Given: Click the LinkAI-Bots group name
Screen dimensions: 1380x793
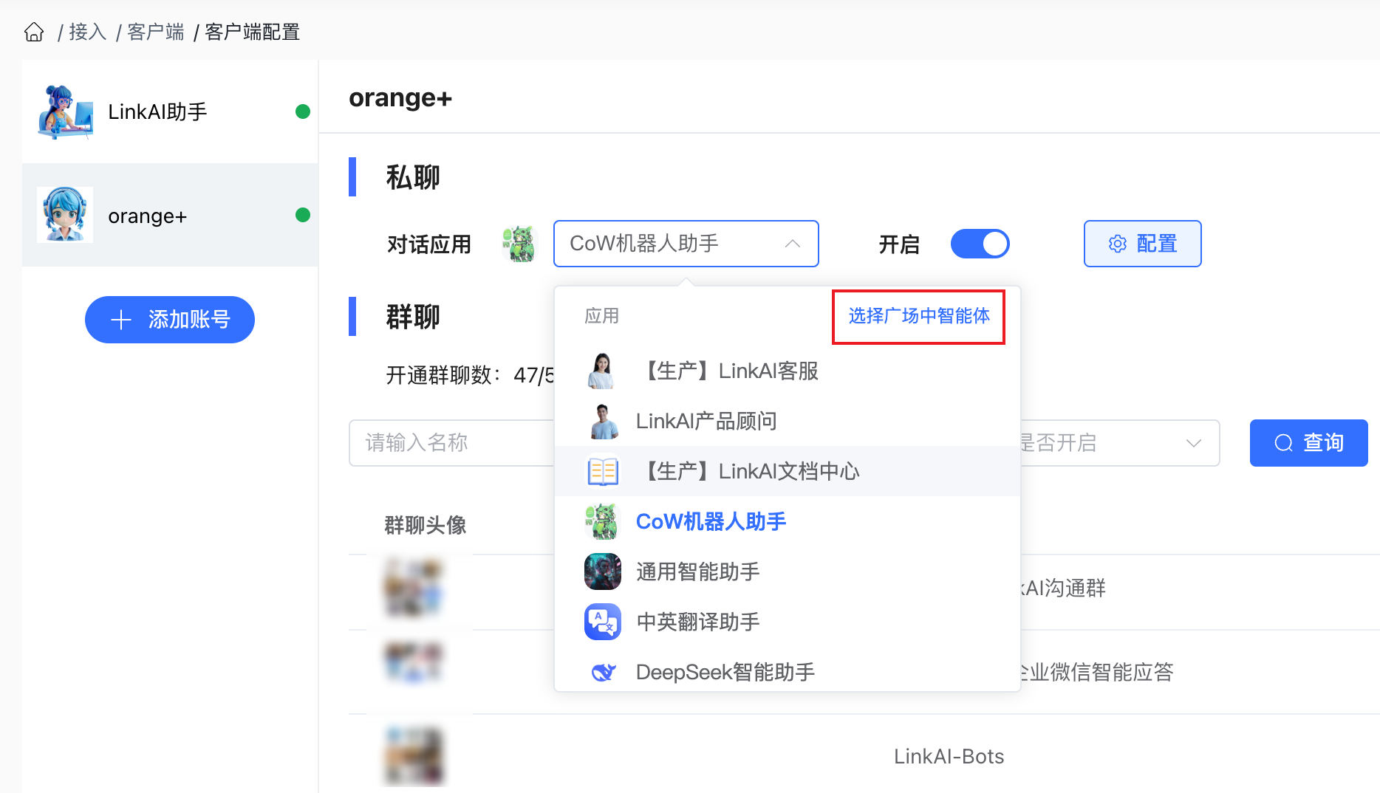Looking at the screenshot, I should (949, 756).
